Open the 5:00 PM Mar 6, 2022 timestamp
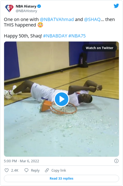 point(21,161)
